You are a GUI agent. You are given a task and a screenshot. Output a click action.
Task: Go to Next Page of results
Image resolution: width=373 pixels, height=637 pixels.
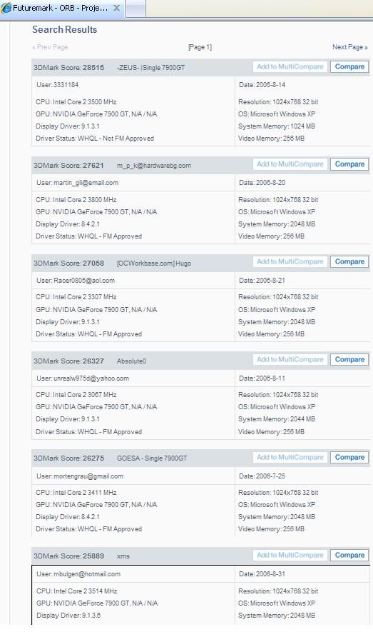coord(350,47)
